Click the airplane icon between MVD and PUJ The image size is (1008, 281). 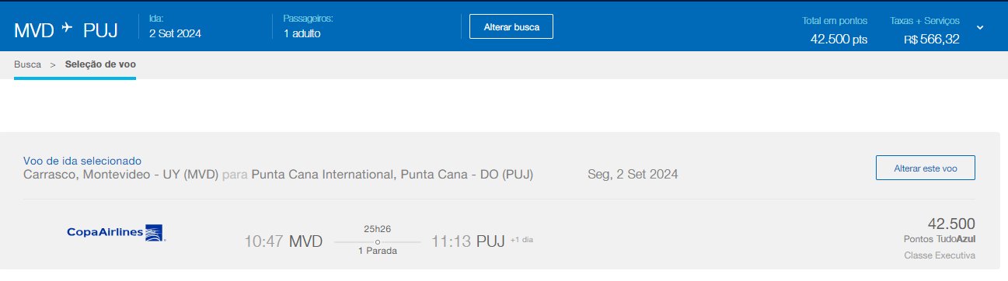tap(66, 28)
